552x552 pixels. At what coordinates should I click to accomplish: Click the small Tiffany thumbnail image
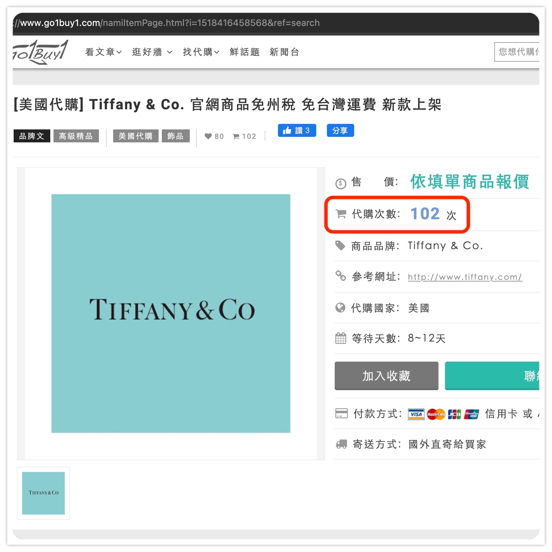coord(43,493)
